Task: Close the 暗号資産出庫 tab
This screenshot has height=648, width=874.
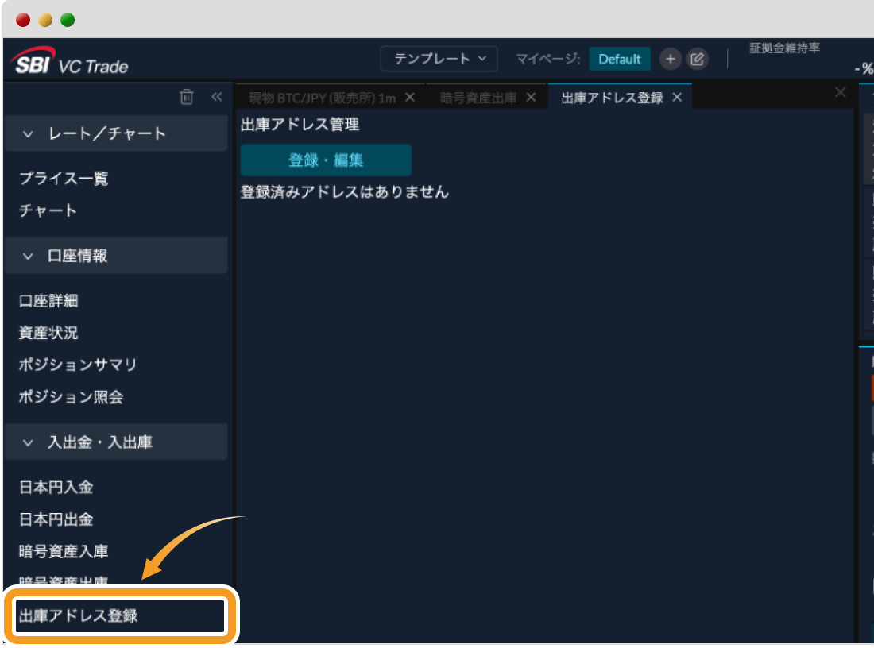Action: 531,97
